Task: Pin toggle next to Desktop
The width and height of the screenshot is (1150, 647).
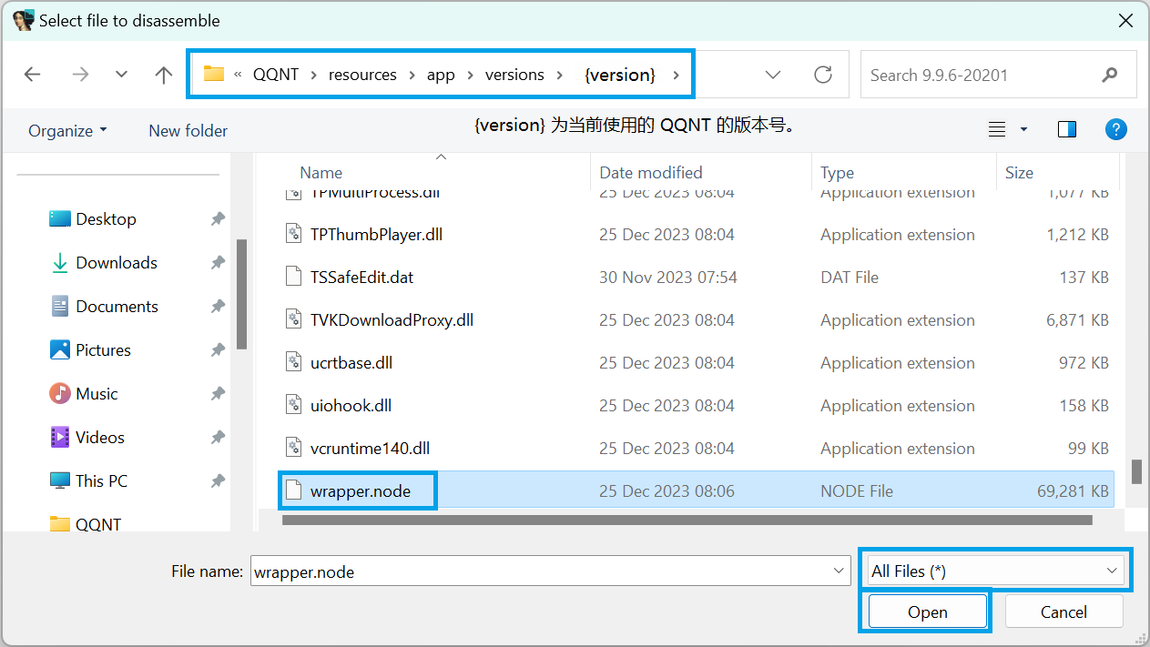Action: coord(218,219)
